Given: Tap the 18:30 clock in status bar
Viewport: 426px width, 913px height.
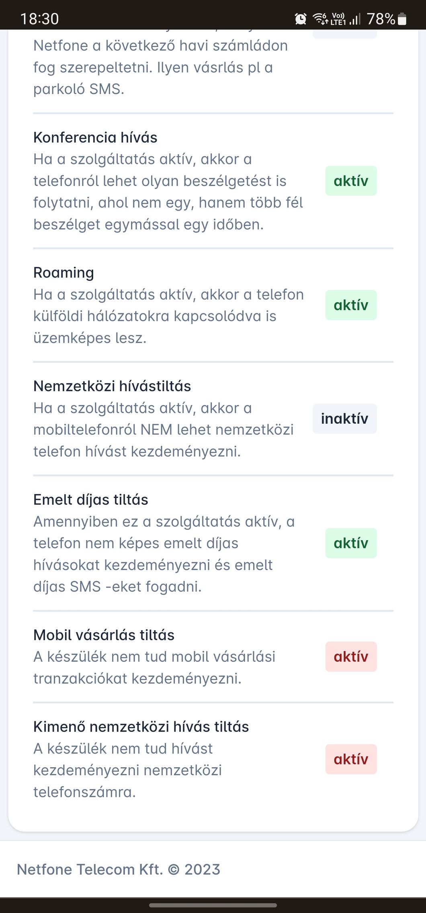Looking at the screenshot, I should [x=39, y=19].
